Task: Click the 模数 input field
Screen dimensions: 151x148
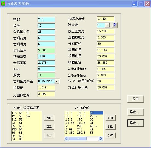Action: click(46, 19)
